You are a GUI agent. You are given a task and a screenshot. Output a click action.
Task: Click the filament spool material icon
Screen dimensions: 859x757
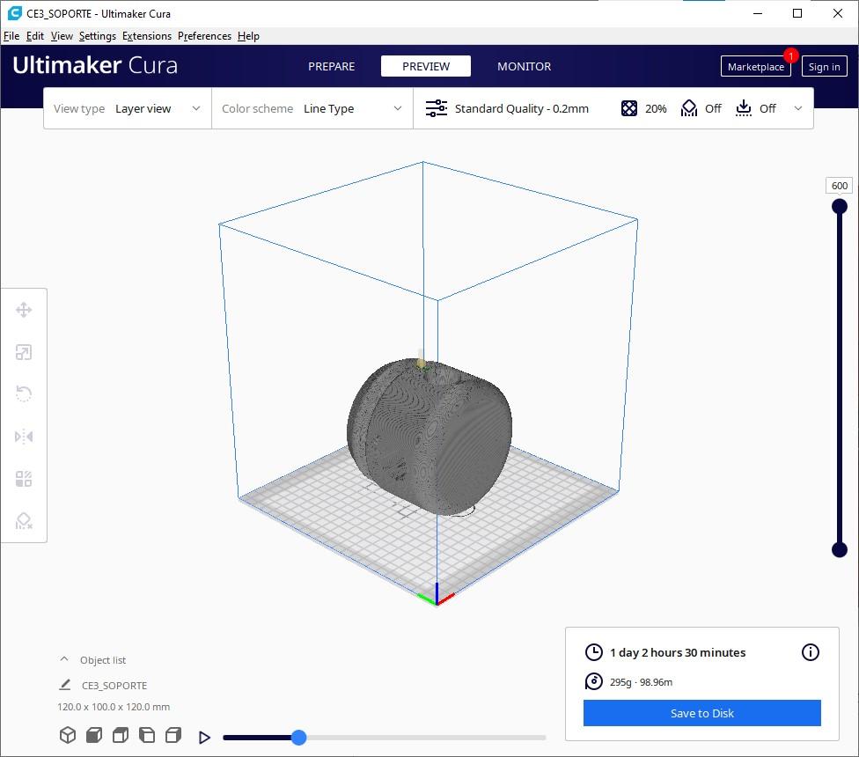coord(594,681)
